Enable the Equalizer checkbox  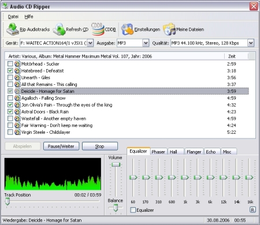pyautogui.click(x=133, y=210)
